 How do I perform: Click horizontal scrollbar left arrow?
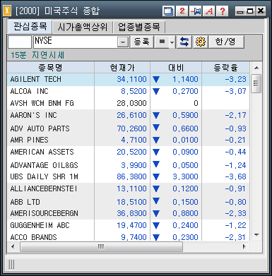[13, 246]
